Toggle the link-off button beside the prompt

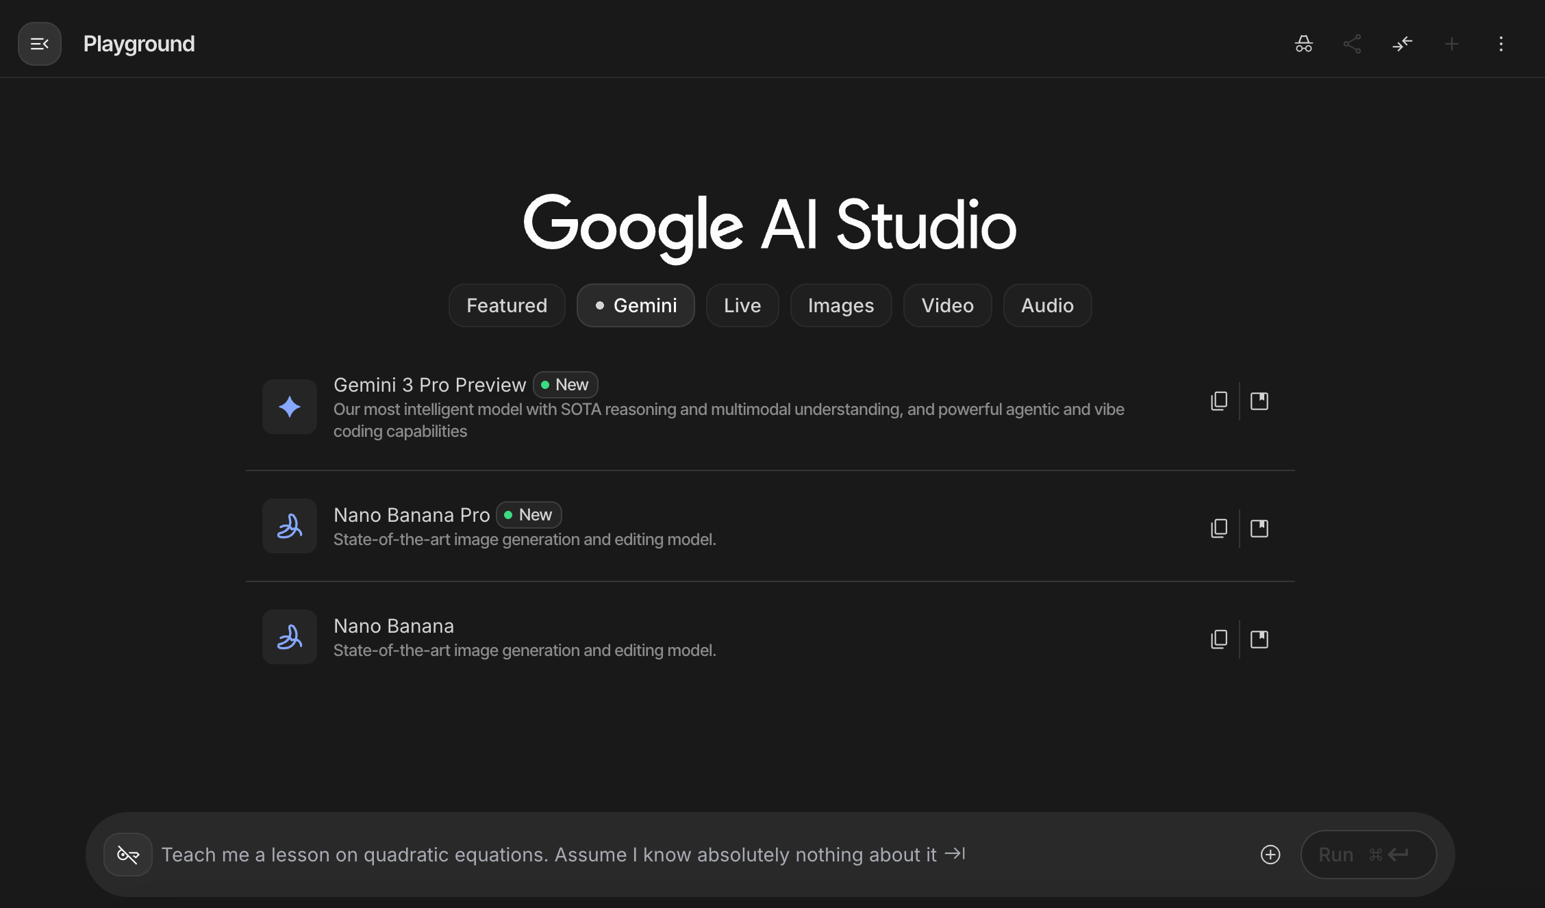[x=128, y=855]
